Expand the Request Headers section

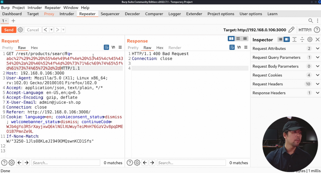point(318,84)
